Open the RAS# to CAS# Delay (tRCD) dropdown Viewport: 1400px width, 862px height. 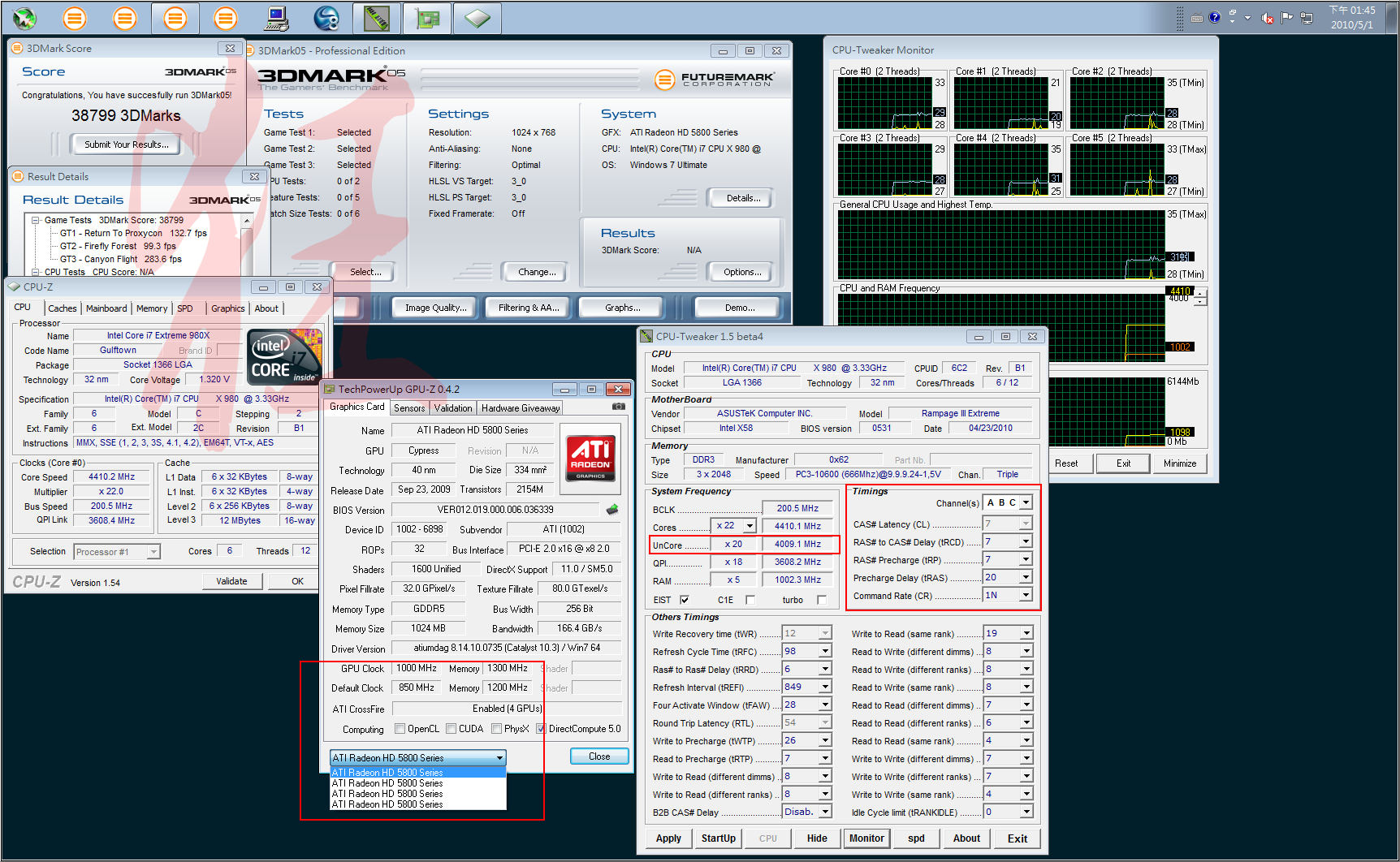(x=1026, y=541)
